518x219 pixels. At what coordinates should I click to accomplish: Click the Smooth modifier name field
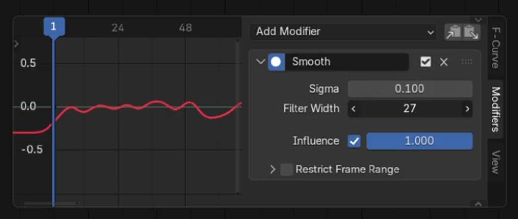point(347,62)
